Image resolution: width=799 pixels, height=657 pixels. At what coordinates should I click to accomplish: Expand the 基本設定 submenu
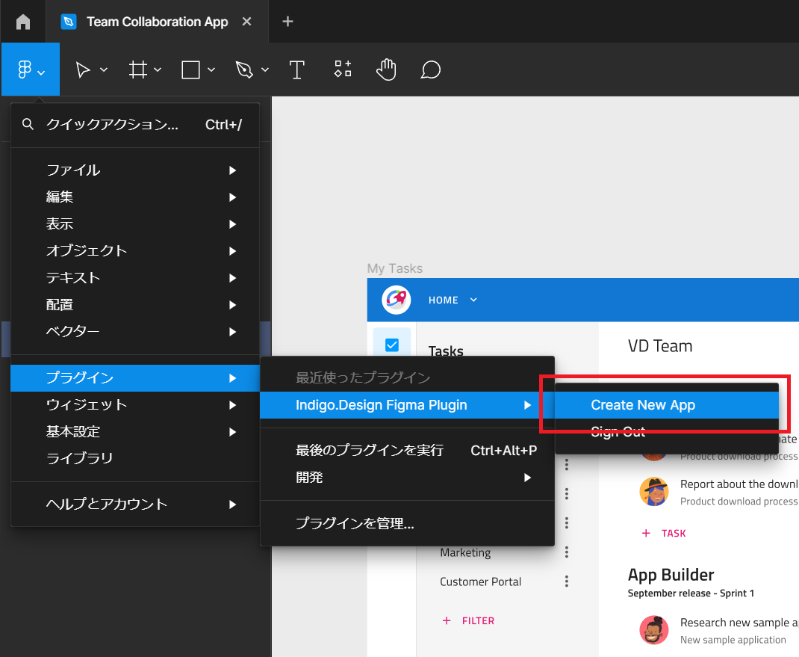click(135, 432)
